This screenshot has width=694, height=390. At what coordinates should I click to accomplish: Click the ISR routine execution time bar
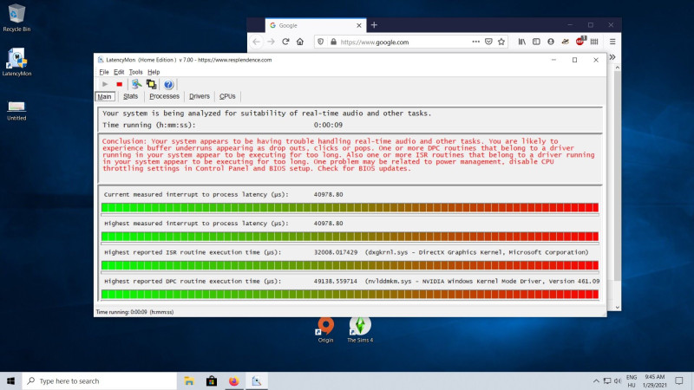[350, 265]
